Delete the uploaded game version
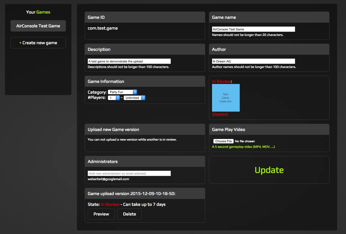 pyautogui.click(x=130, y=214)
